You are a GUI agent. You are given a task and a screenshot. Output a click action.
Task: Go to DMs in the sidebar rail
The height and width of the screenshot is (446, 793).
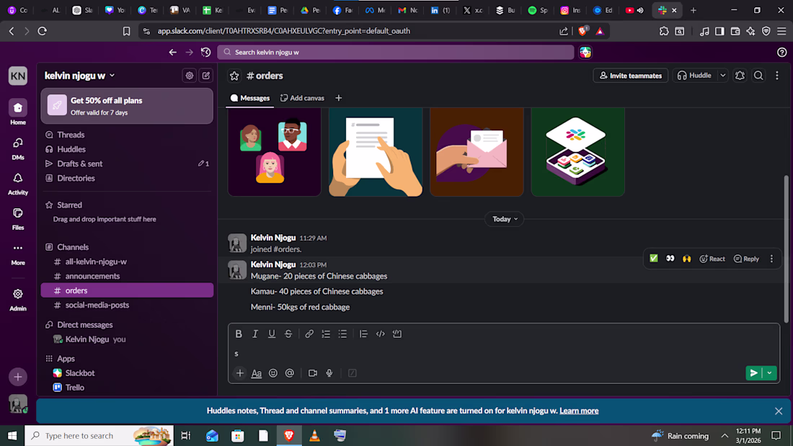(x=18, y=148)
